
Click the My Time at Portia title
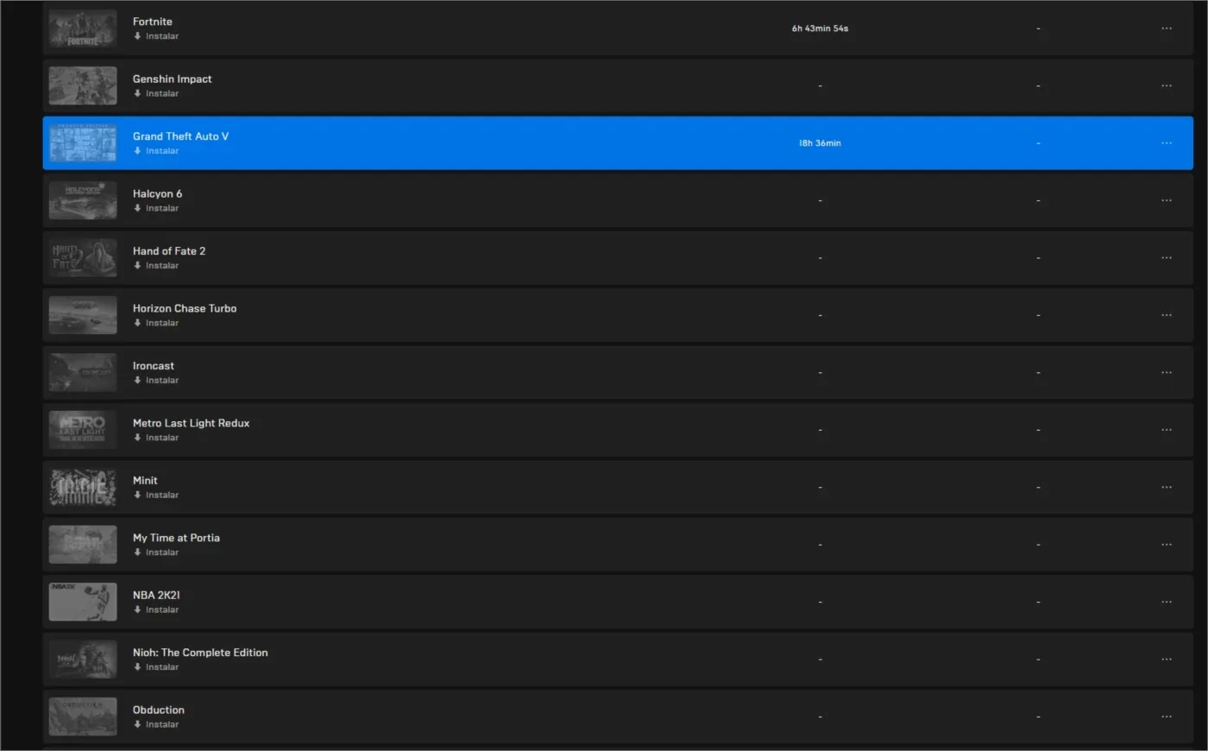[176, 538]
